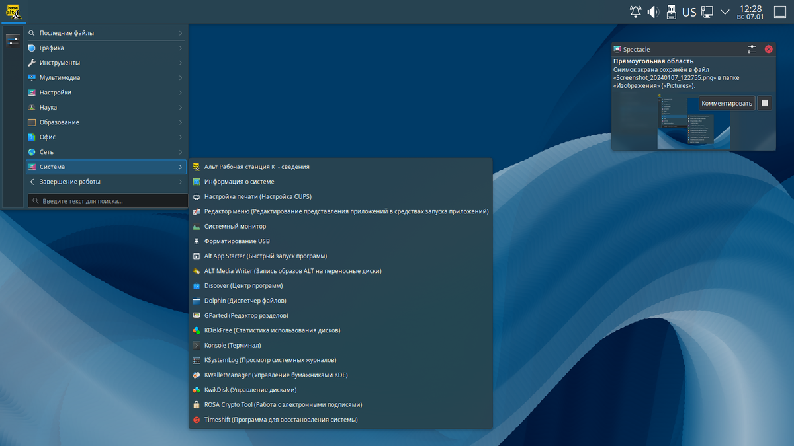Image resolution: width=794 pixels, height=446 pixels.
Task: Click the Графика category icon
Action: (32, 48)
